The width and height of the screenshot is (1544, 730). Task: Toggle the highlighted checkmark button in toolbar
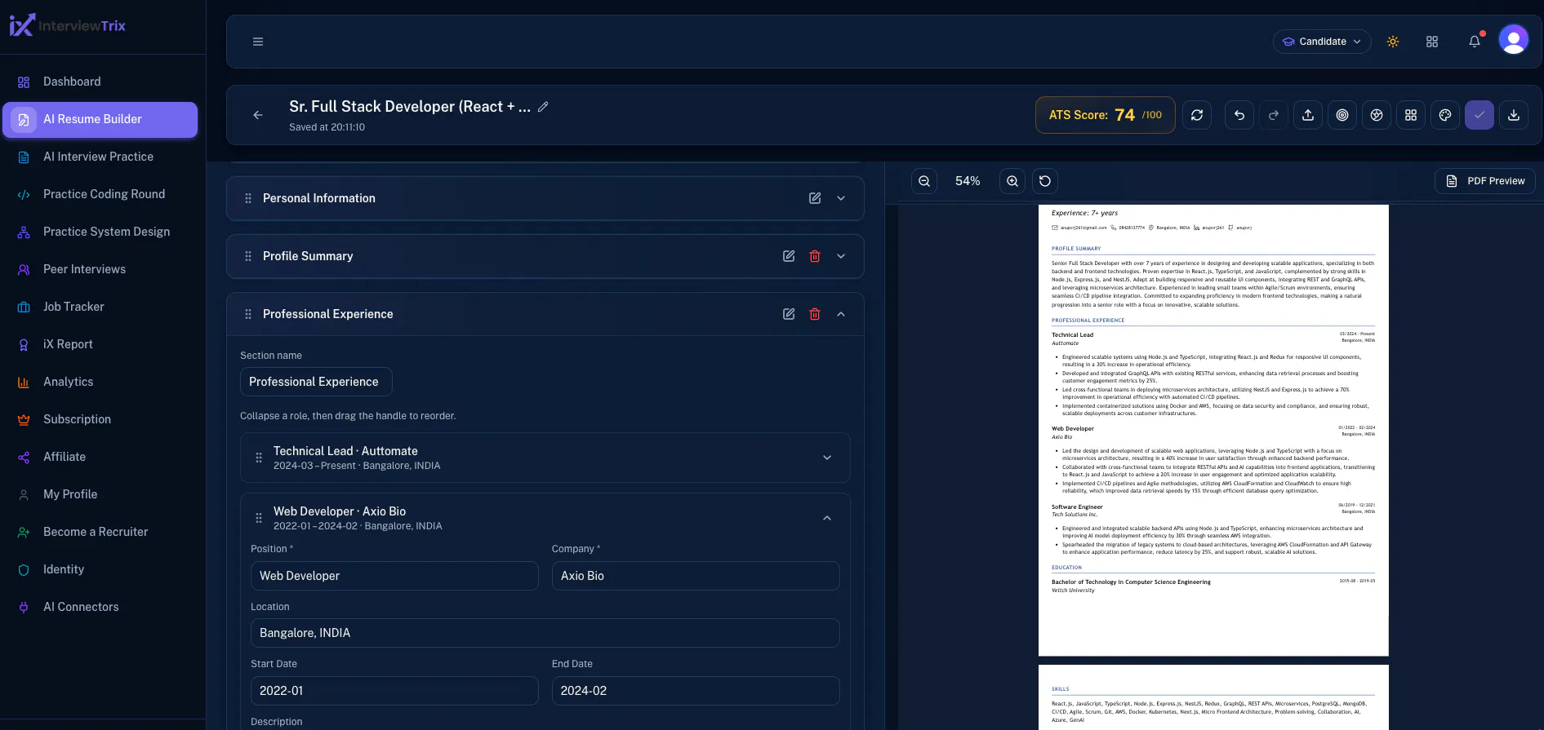point(1479,115)
